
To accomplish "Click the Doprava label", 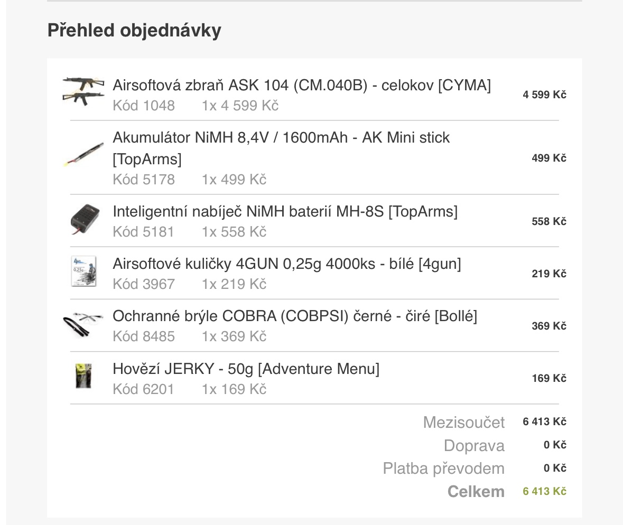I will coord(474,446).
